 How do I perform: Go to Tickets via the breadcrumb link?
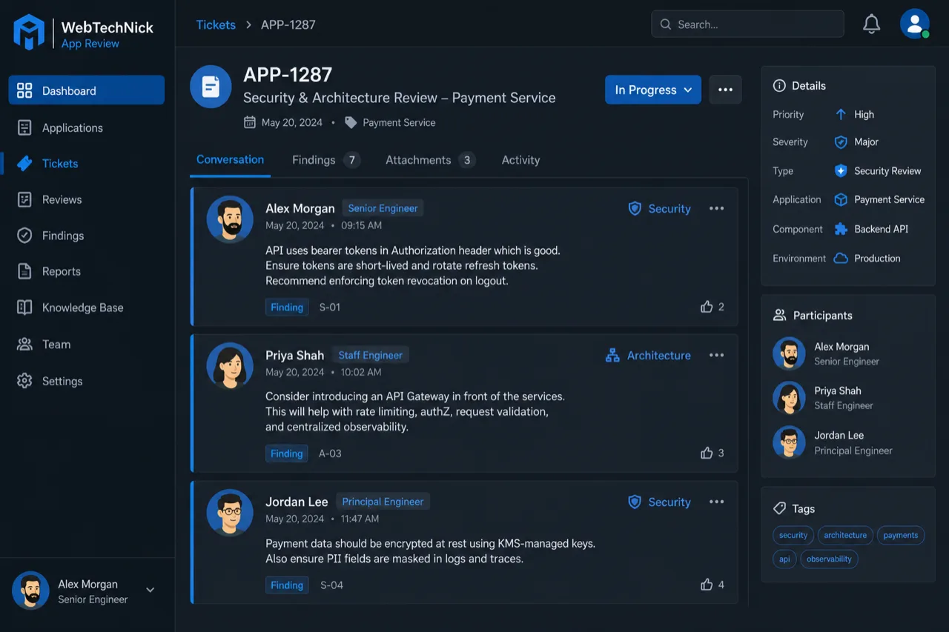216,24
